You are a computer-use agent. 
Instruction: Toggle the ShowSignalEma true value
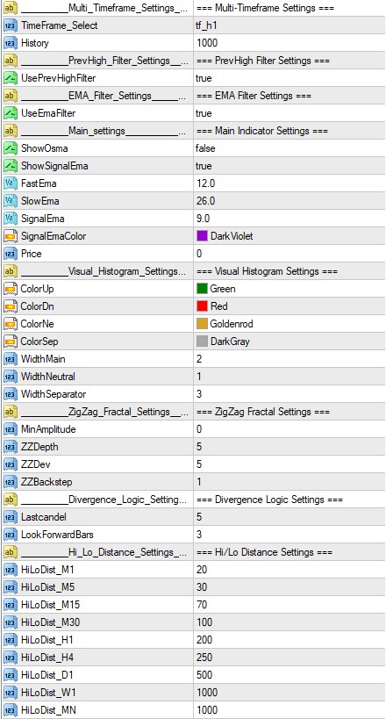pyautogui.click(x=289, y=166)
